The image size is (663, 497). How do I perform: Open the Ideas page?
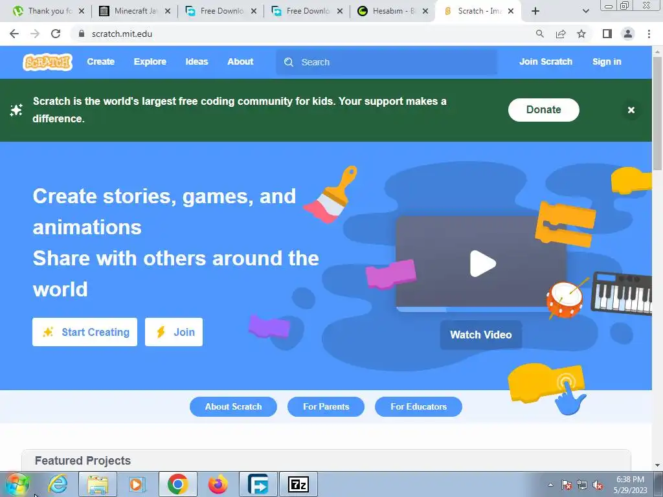click(x=197, y=61)
